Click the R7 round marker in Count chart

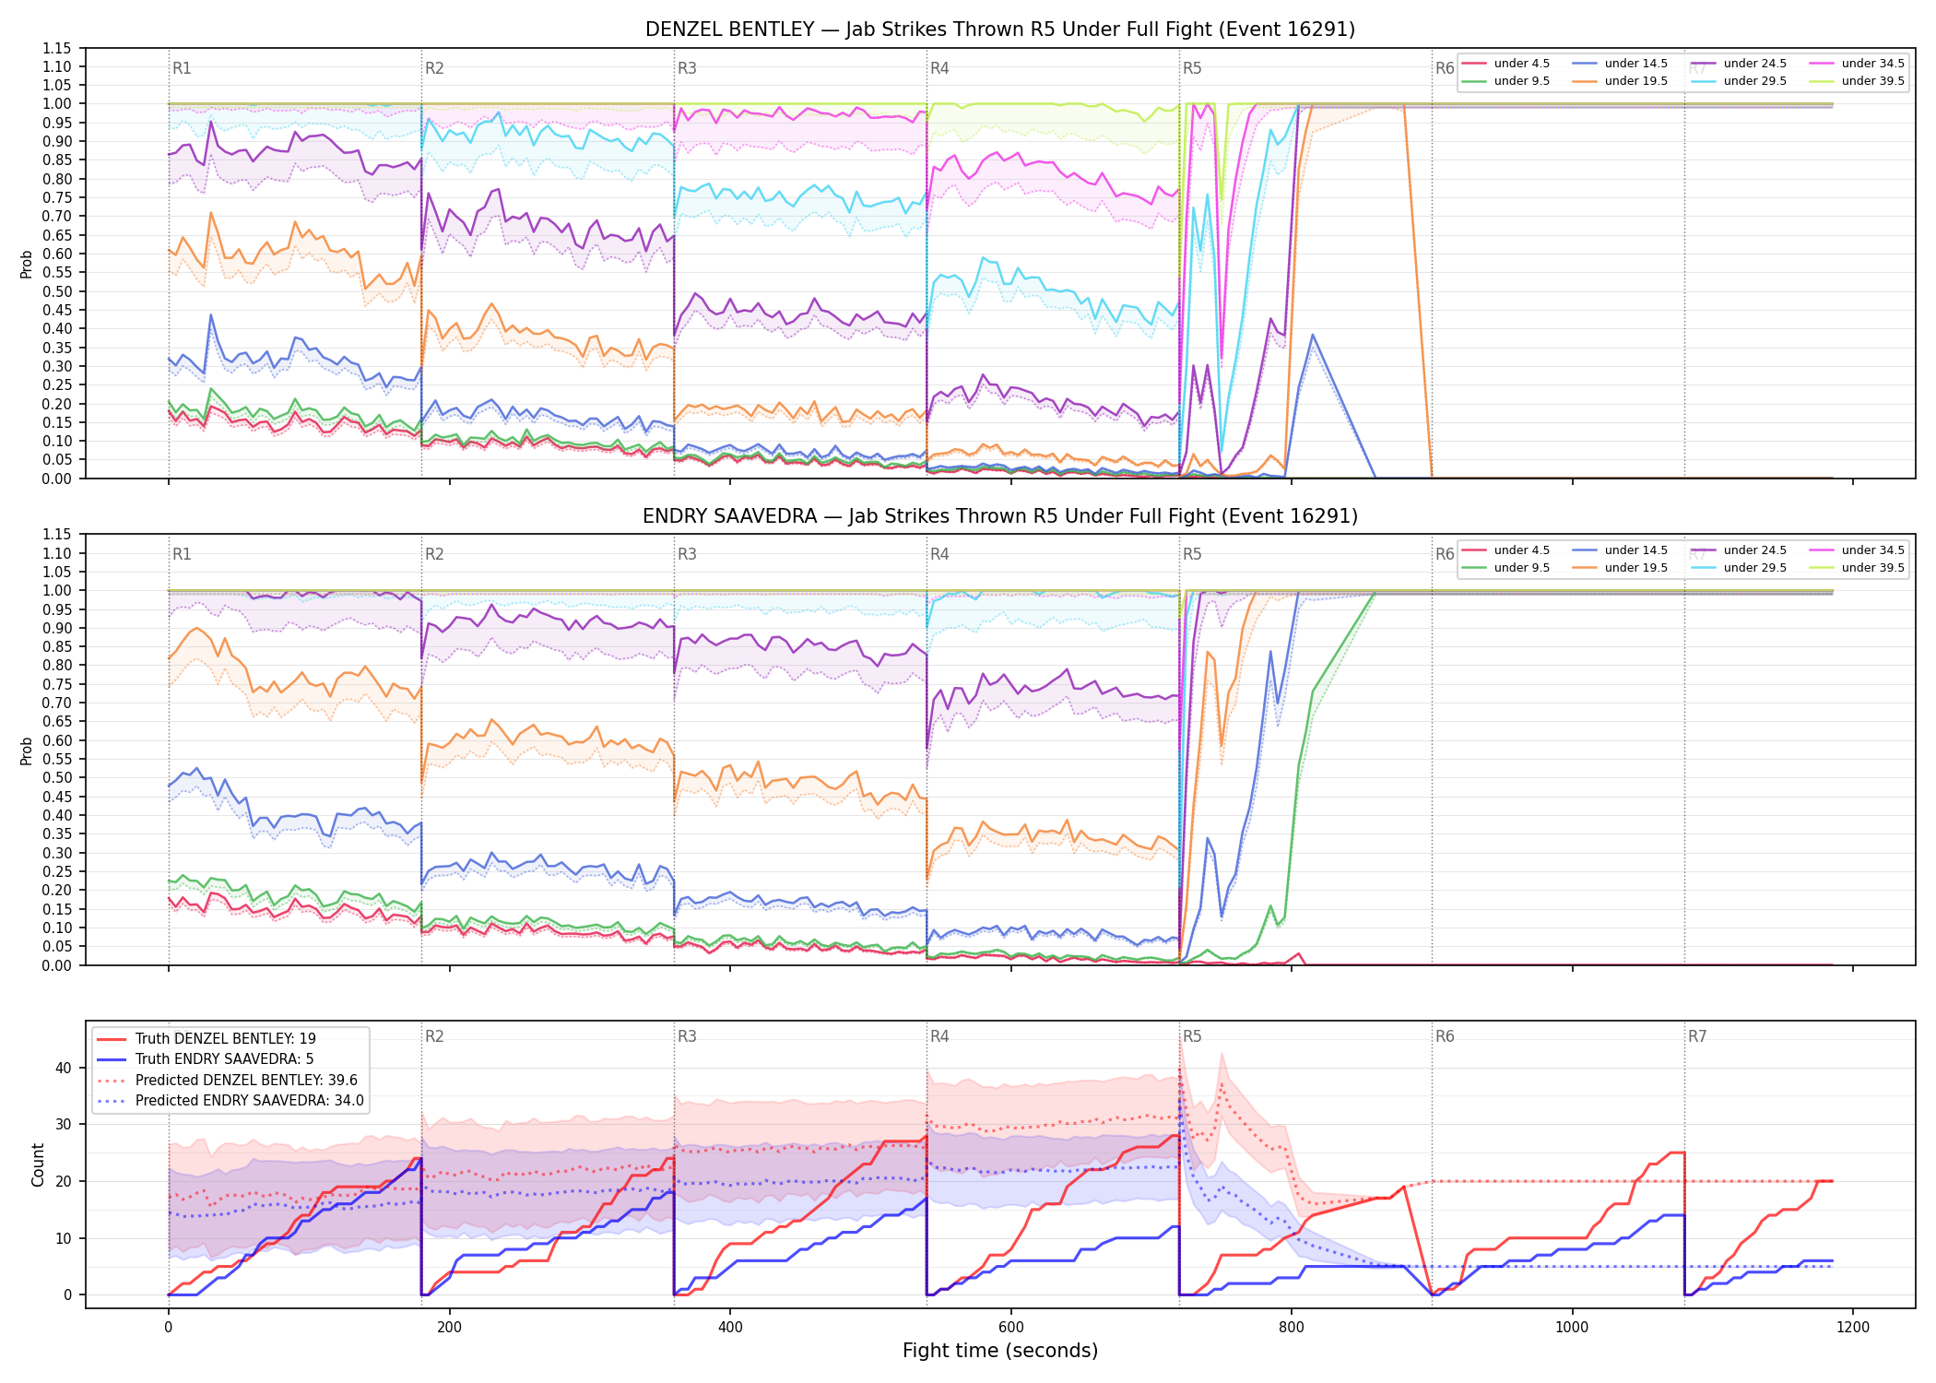(1697, 1036)
